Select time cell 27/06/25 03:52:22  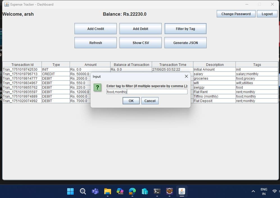pos(173,69)
